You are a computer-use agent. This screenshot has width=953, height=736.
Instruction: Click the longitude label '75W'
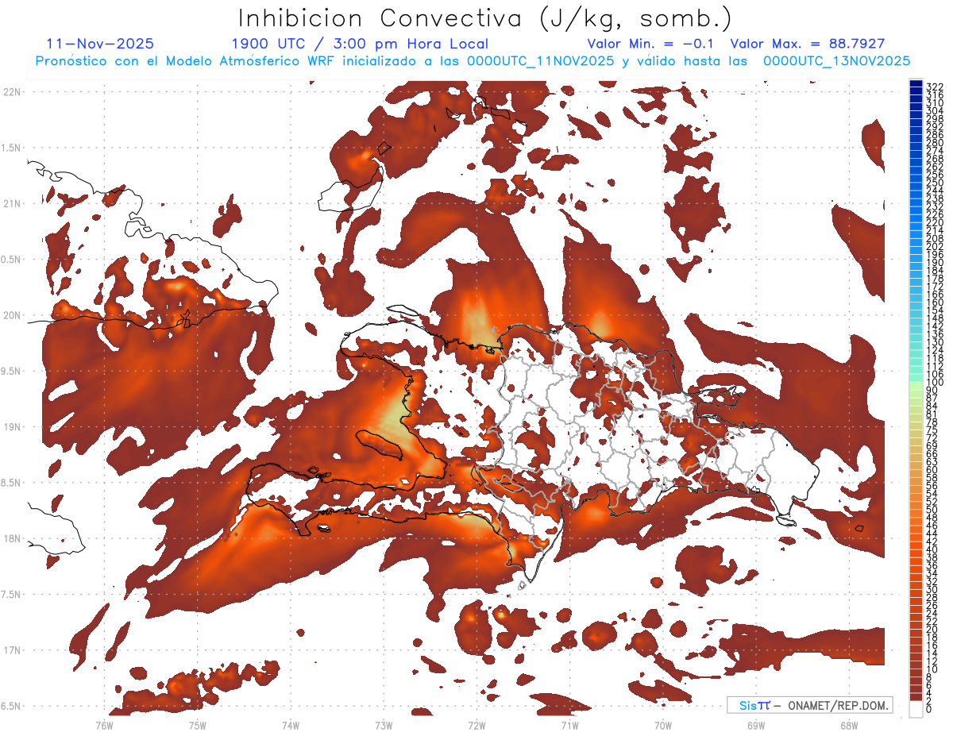198,725
